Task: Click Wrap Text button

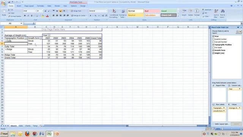Action: click(76, 11)
